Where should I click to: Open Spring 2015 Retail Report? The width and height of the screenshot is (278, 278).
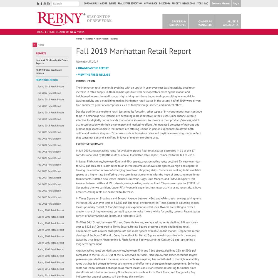(51, 126)
